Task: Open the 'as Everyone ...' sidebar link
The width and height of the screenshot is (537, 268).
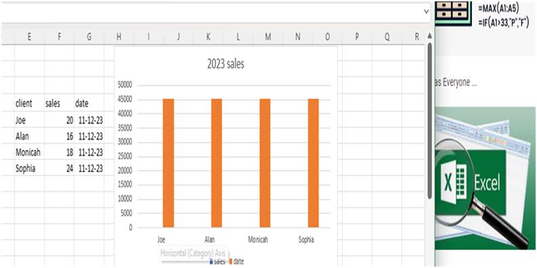Action: tap(456, 82)
